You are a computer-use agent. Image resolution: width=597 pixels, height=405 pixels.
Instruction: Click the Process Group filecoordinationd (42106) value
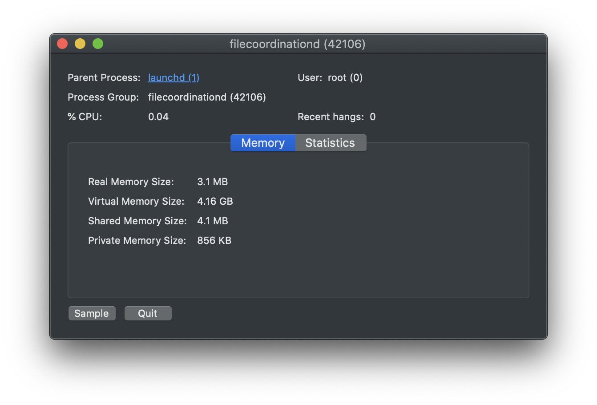point(207,97)
